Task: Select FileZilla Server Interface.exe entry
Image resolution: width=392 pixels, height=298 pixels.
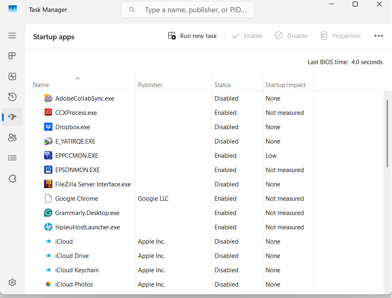Action: coord(93,184)
